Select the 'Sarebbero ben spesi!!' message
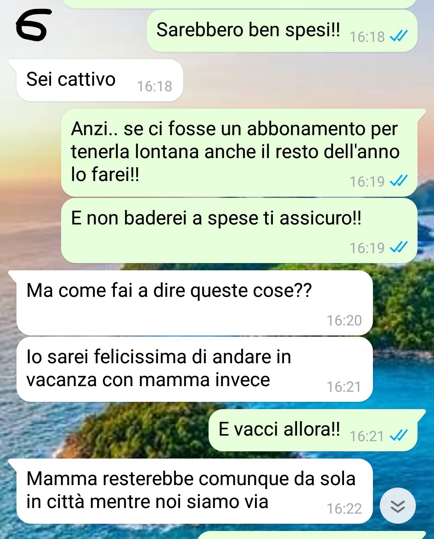The height and width of the screenshot is (539, 434). click(282, 31)
